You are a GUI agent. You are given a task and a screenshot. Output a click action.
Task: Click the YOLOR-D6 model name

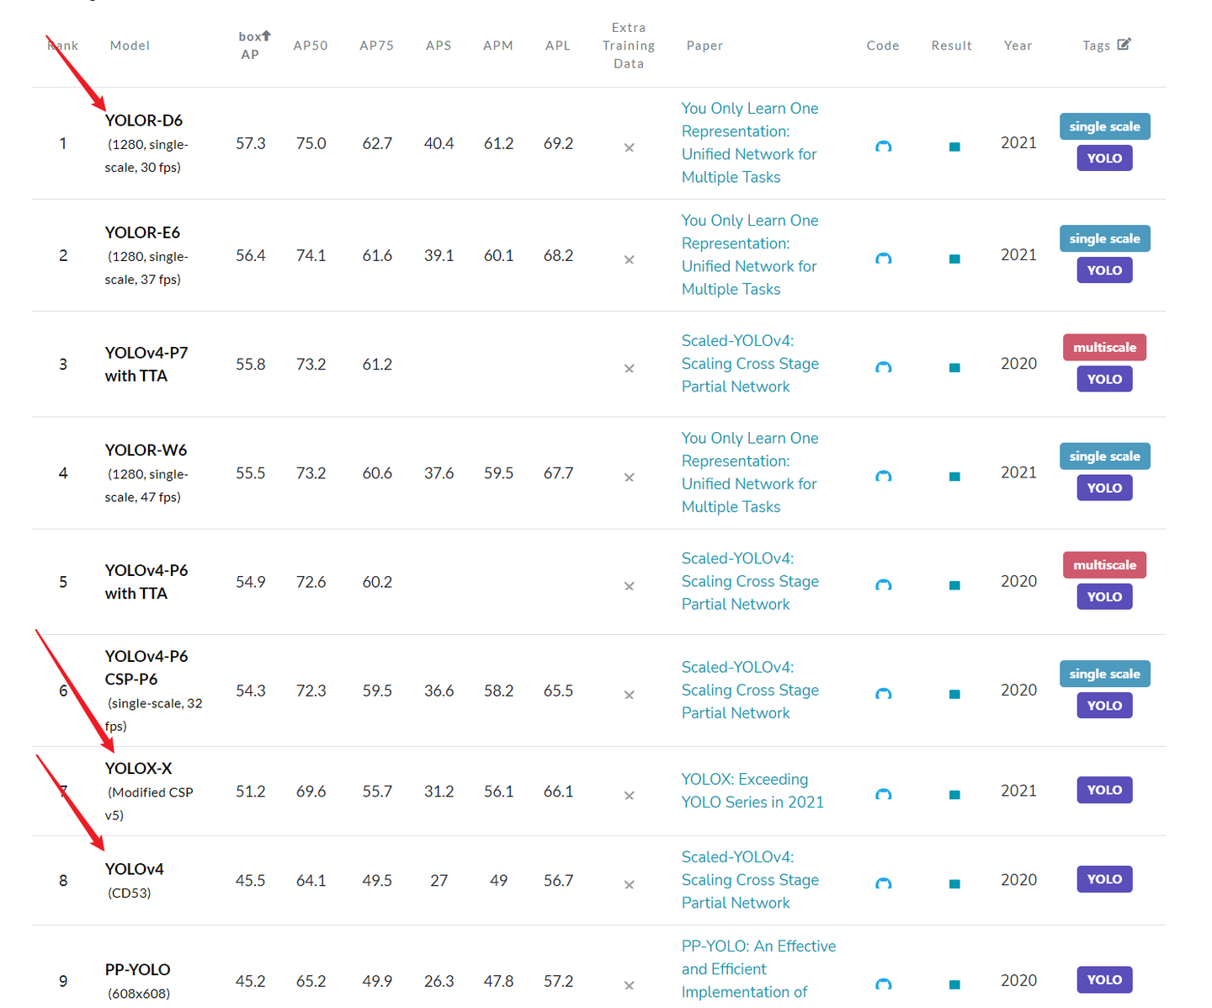[x=144, y=120]
